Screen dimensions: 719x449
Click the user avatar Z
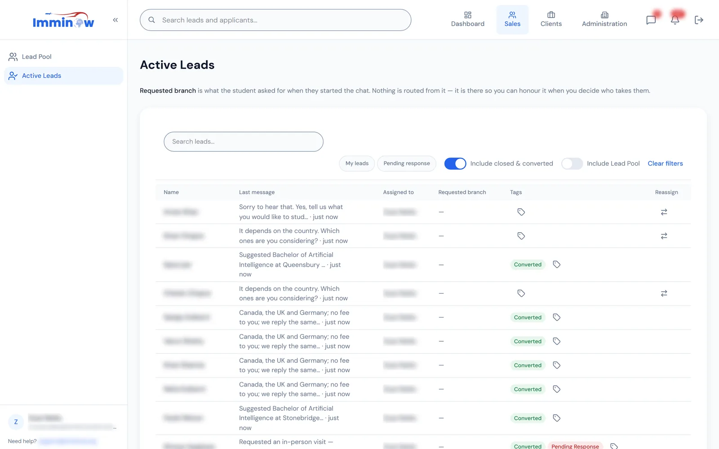(x=16, y=422)
